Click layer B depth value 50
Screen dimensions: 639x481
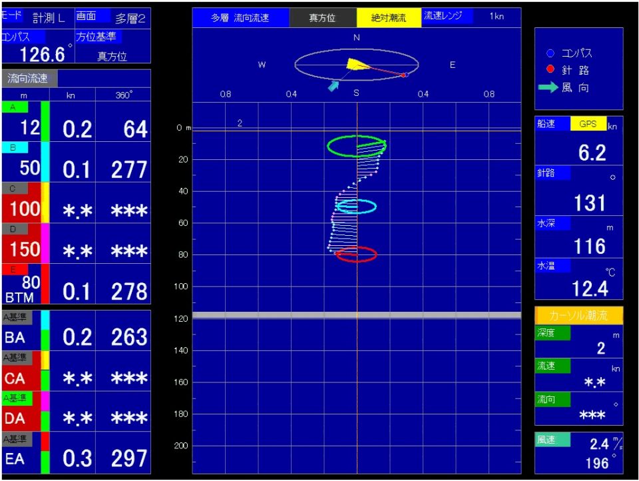pyautogui.click(x=30, y=168)
